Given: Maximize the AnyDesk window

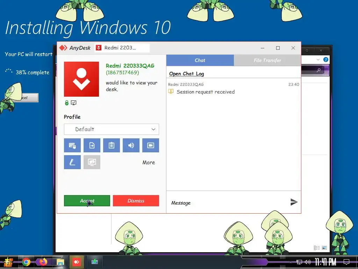Looking at the screenshot, I should click(278, 48).
